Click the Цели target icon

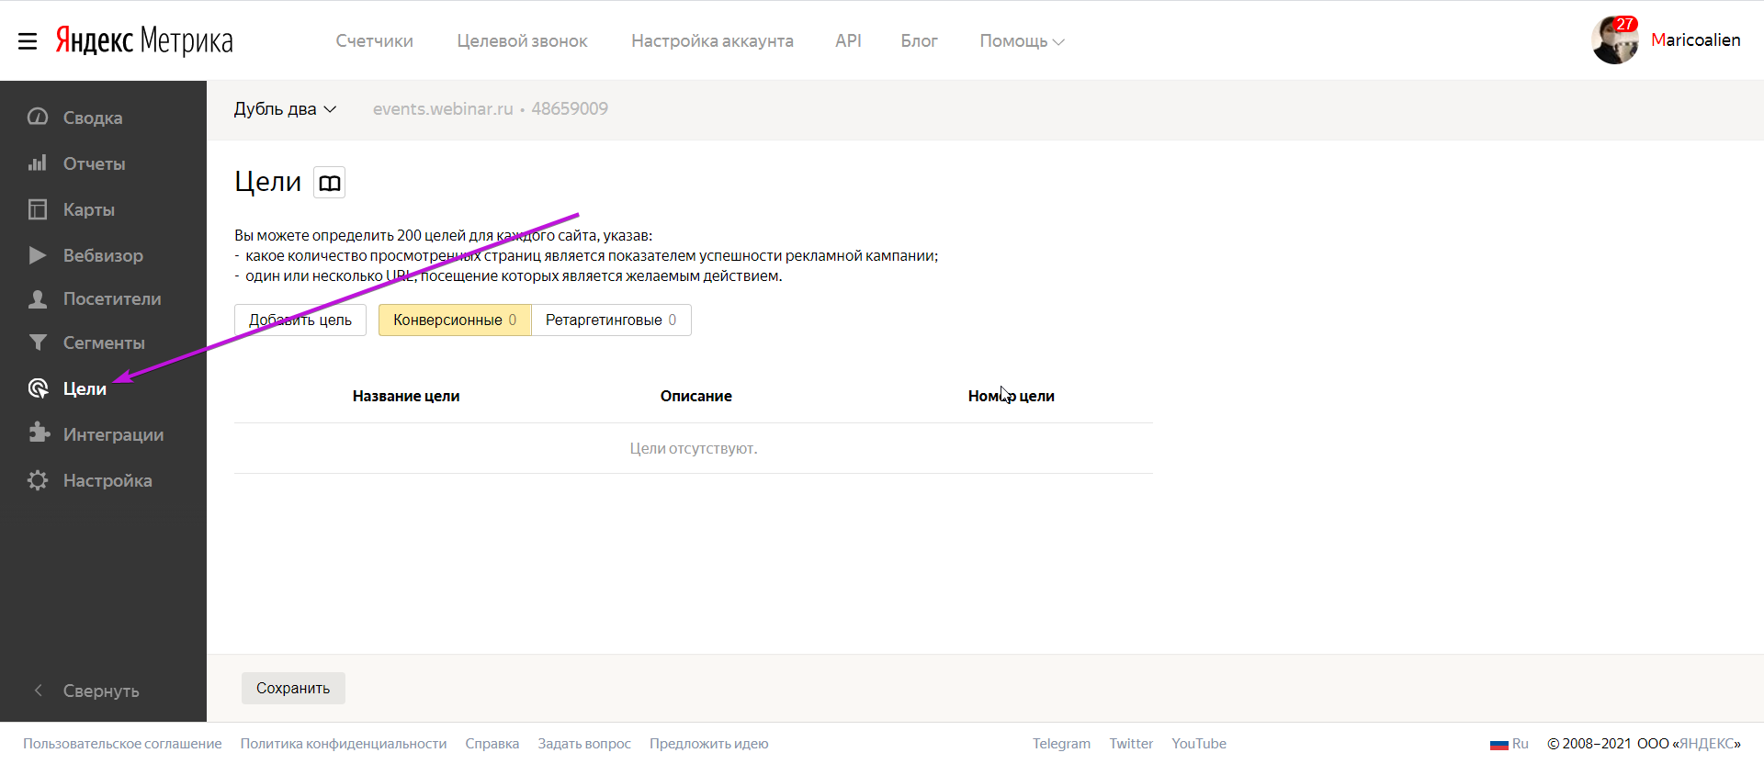click(38, 388)
